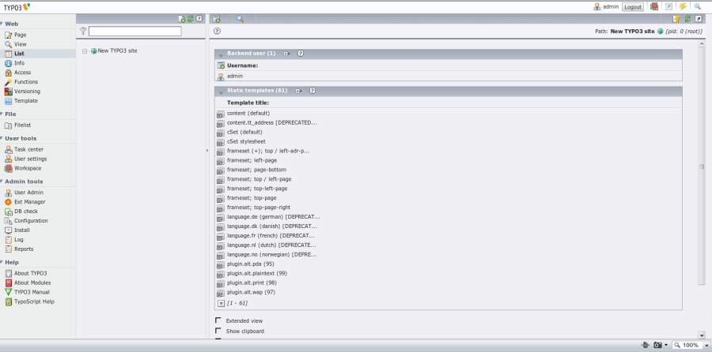Create new page icon above the page tree
Viewport: 712px width, 352px height.
[x=182, y=19]
